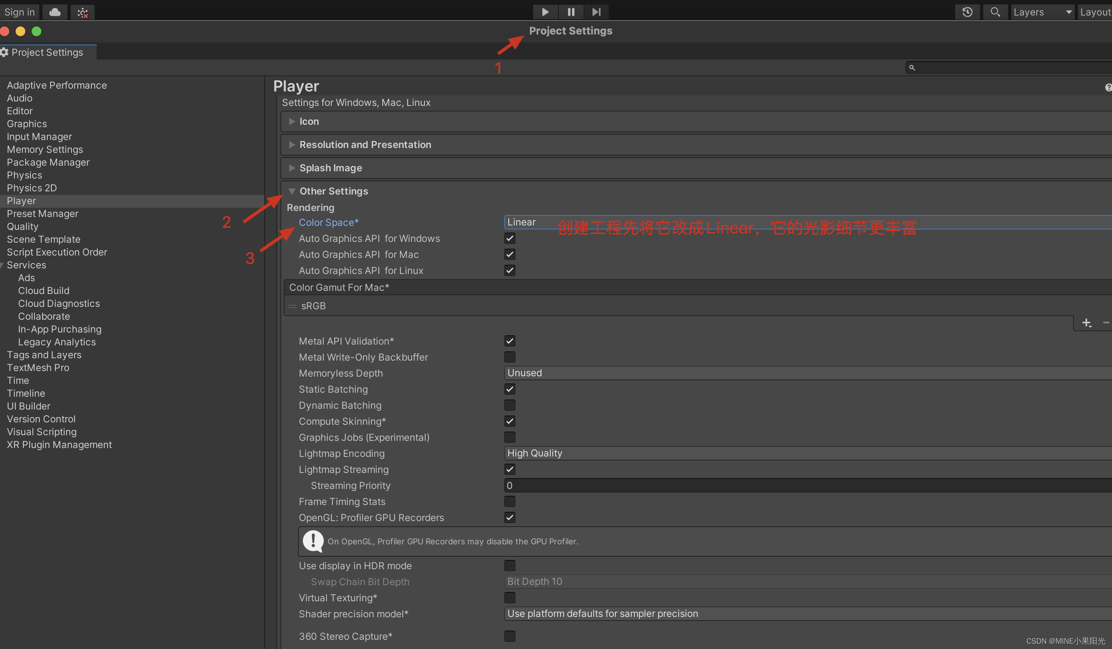Viewport: 1112px width, 649px height.
Task: Select Player in left sidebar
Action: click(21, 200)
